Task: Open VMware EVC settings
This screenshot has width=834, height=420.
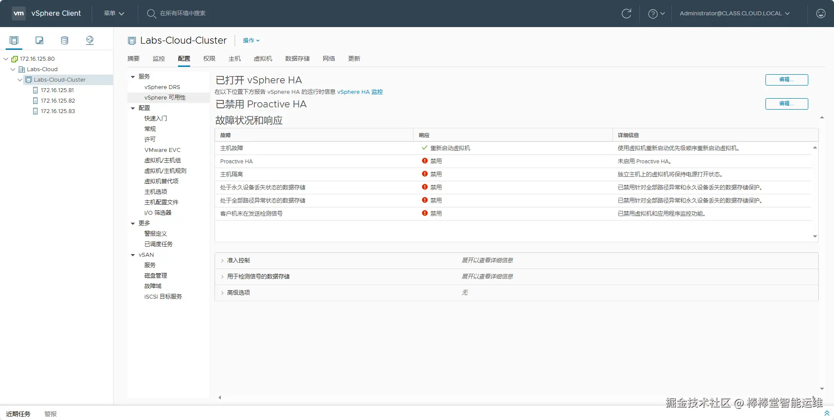Action: coord(162,150)
